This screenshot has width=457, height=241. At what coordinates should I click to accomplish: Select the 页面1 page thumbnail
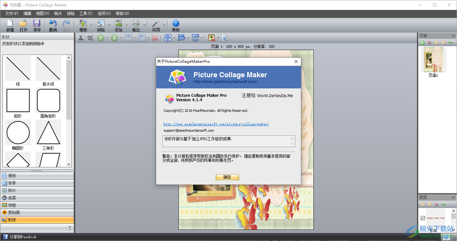click(x=433, y=60)
